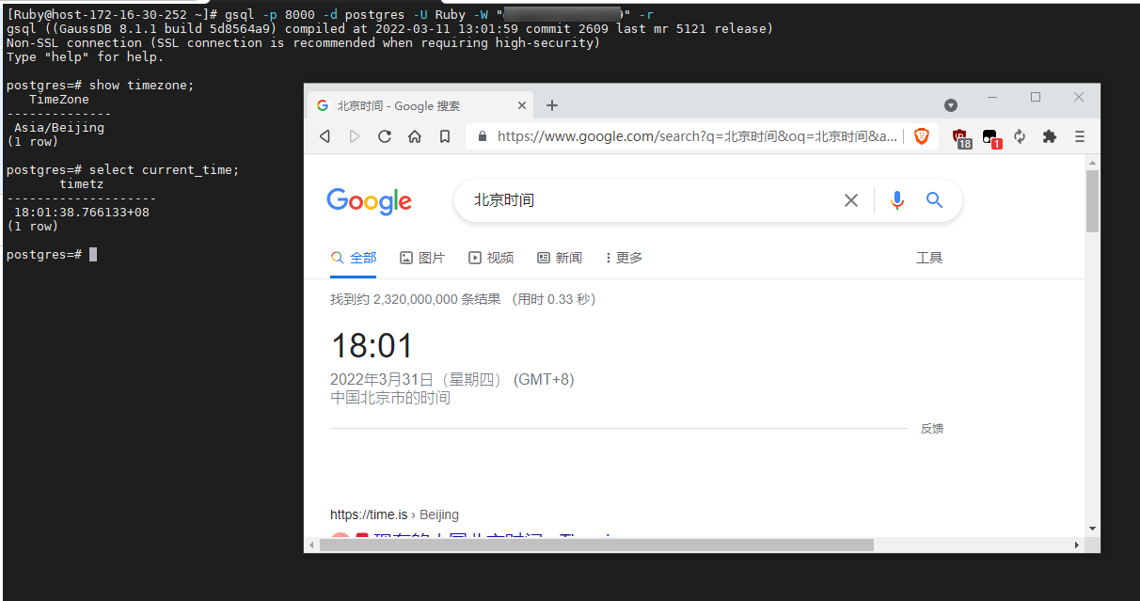The width and height of the screenshot is (1140, 601).
Task: Maximize the browser window
Action: (x=1036, y=98)
